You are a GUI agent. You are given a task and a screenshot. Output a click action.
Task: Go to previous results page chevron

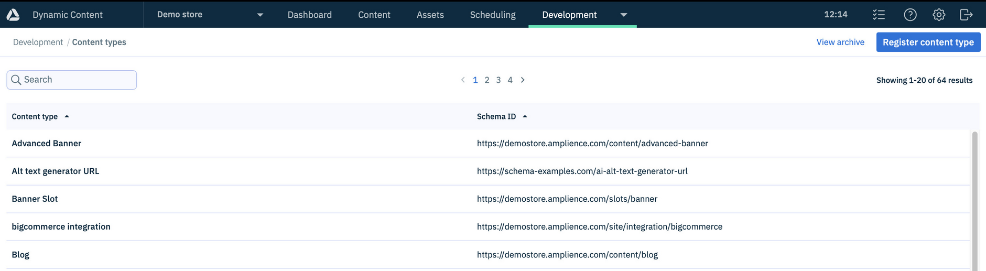pyautogui.click(x=463, y=80)
